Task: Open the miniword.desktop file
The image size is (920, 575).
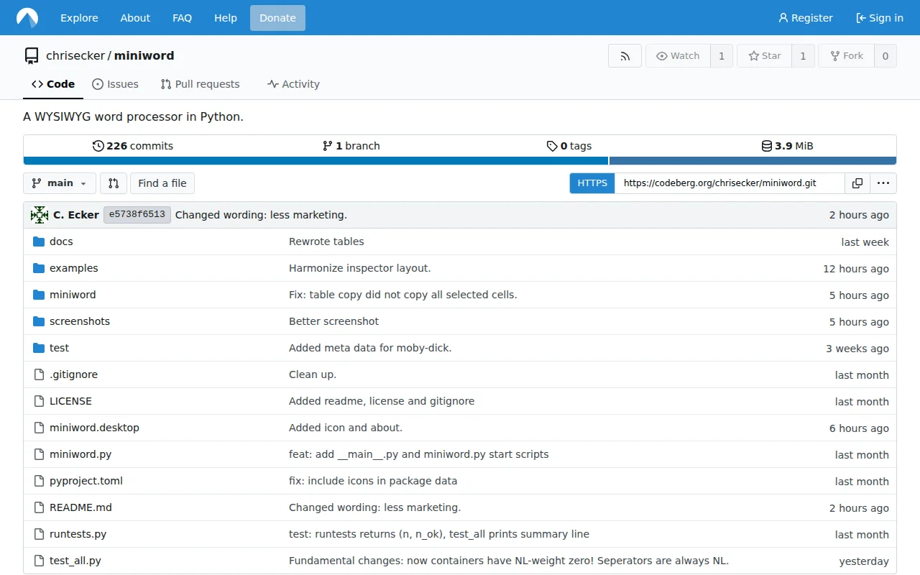Action: tap(94, 428)
